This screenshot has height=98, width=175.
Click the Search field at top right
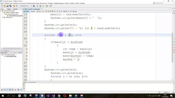tap(164, 3)
